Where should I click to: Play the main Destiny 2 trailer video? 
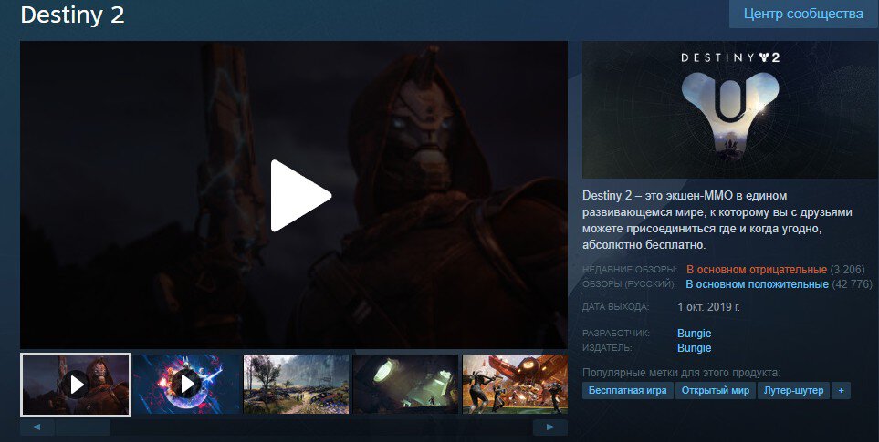pos(300,194)
